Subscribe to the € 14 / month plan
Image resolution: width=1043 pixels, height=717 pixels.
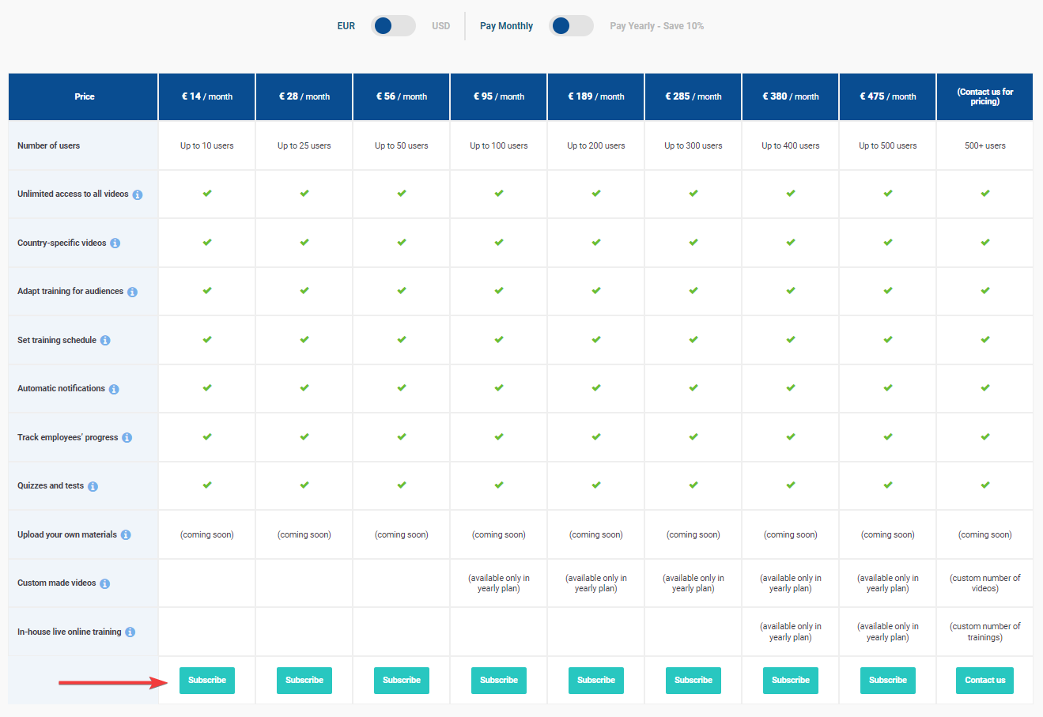point(207,681)
